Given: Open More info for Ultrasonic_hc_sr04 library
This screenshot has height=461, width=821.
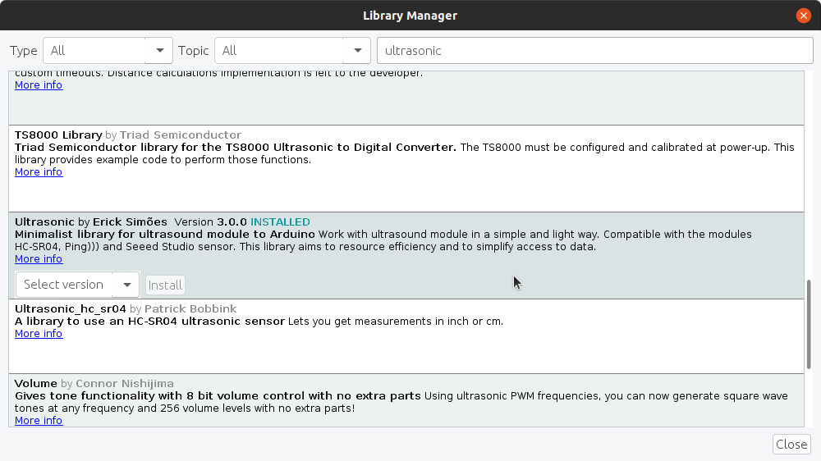Looking at the screenshot, I should pos(39,334).
